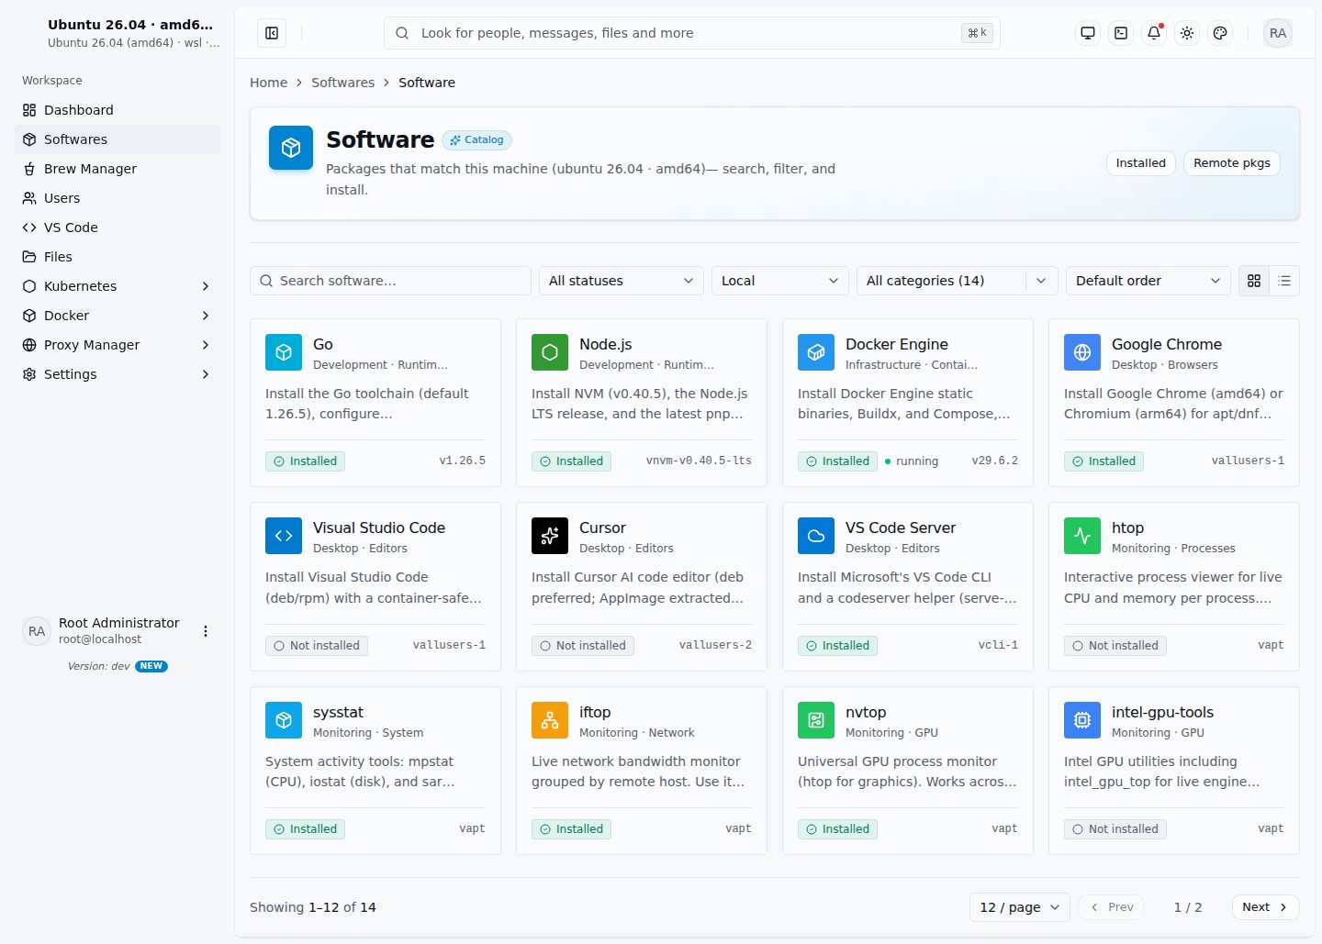Click the Docker Engine card icon
Viewport: 1322px width, 944px height.
[x=816, y=352]
